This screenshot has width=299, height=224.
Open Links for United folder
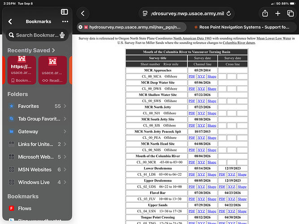tap(37, 144)
